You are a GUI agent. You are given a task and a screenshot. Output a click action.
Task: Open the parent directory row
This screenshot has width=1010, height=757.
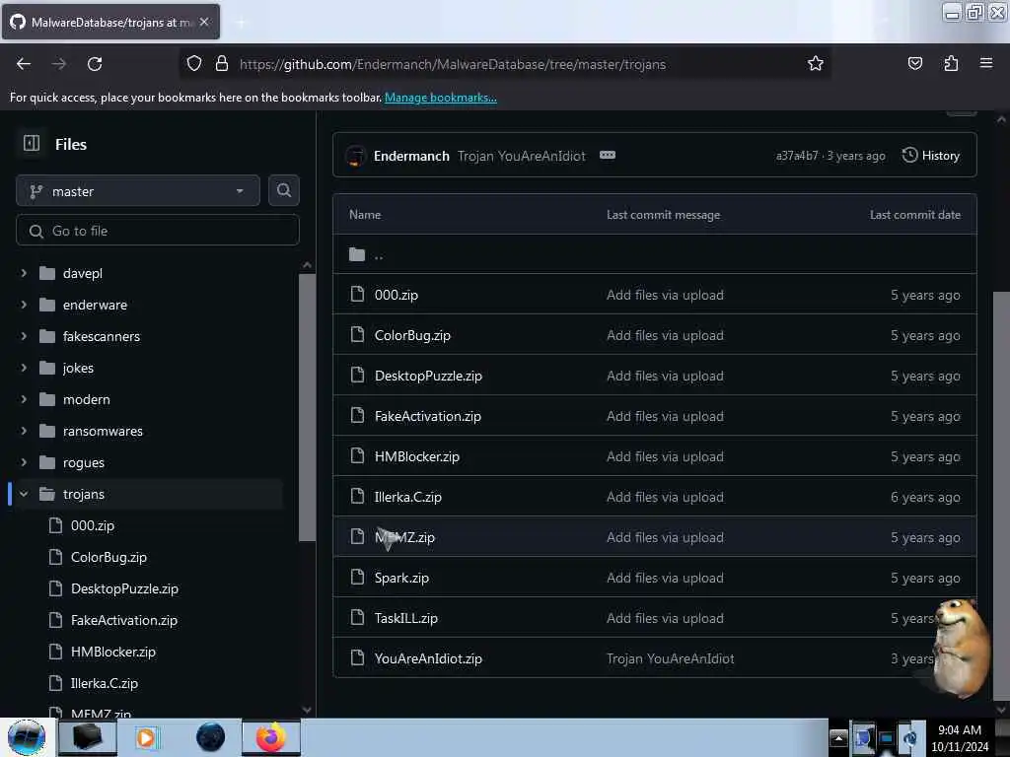coord(655,254)
